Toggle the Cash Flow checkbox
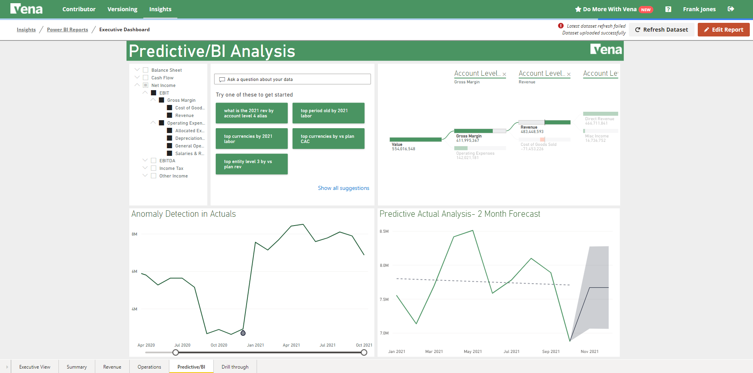This screenshot has height=373, width=753. pos(146,78)
